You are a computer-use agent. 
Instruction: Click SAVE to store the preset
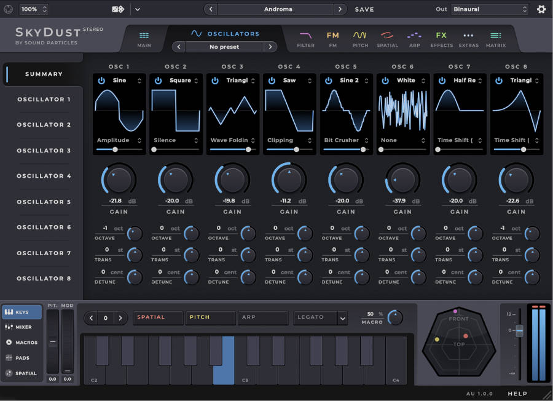[364, 9]
